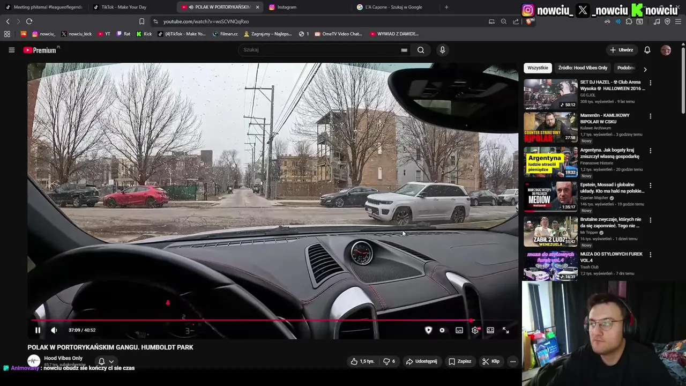Viewport: 686px width, 386px height.
Task: Select Źródło: Hood Vibes Only chip
Action: [x=583, y=68]
